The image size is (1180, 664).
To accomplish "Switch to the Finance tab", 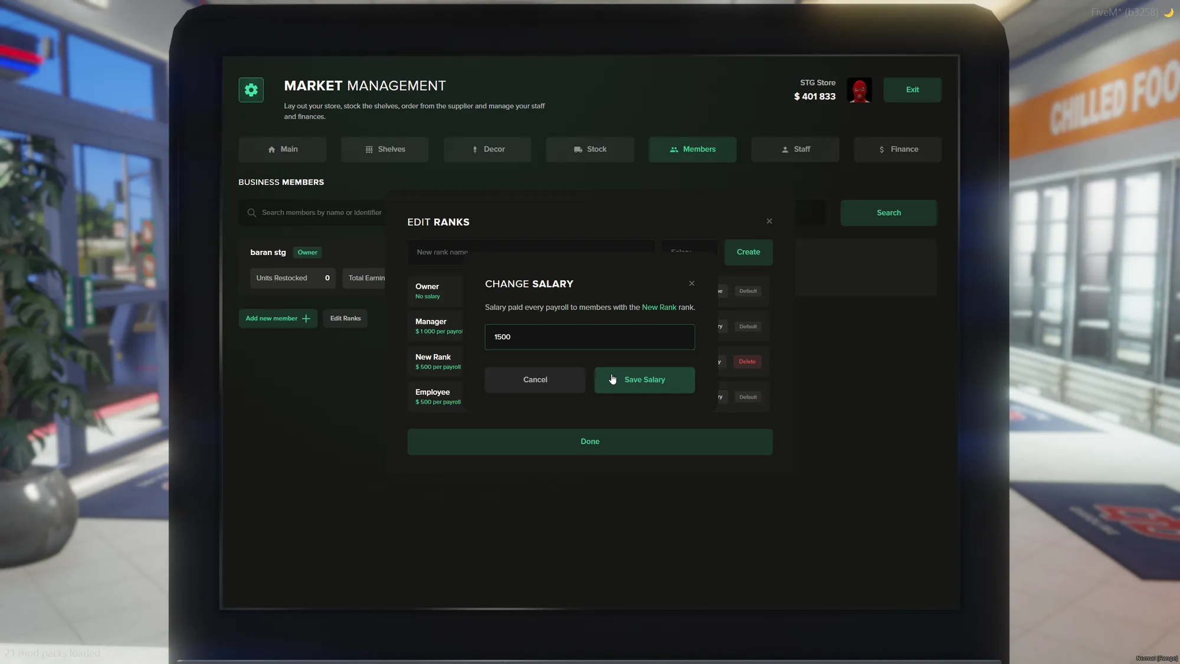I will pyautogui.click(x=897, y=149).
